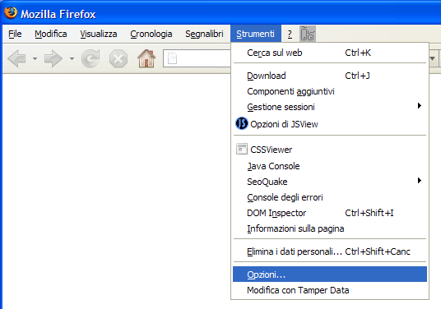Click the Reload page icon

91,58
